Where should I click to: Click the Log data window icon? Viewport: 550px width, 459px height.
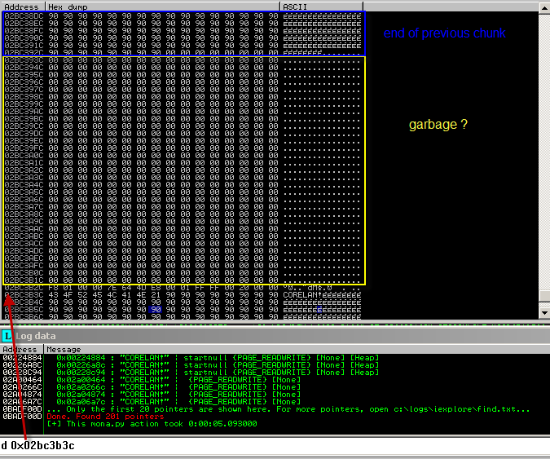(7, 336)
